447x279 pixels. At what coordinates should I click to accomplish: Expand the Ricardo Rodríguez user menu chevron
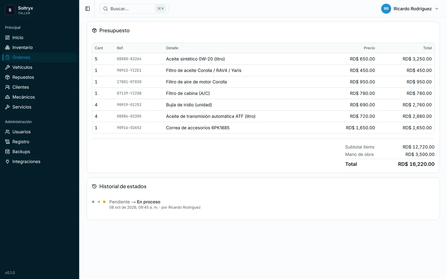click(437, 9)
